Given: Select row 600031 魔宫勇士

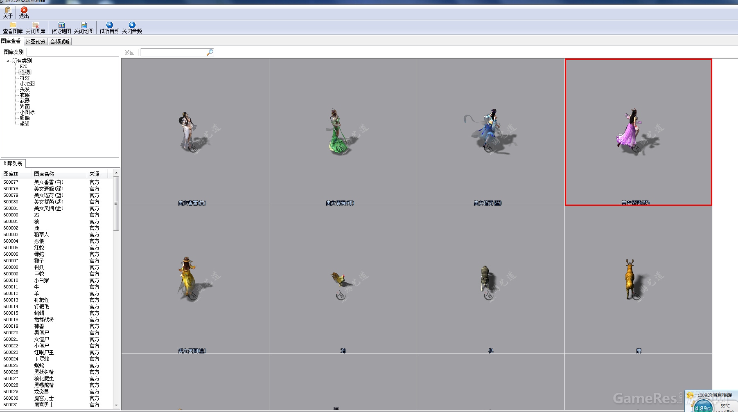Looking at the screenshot, I should point(56,405).
